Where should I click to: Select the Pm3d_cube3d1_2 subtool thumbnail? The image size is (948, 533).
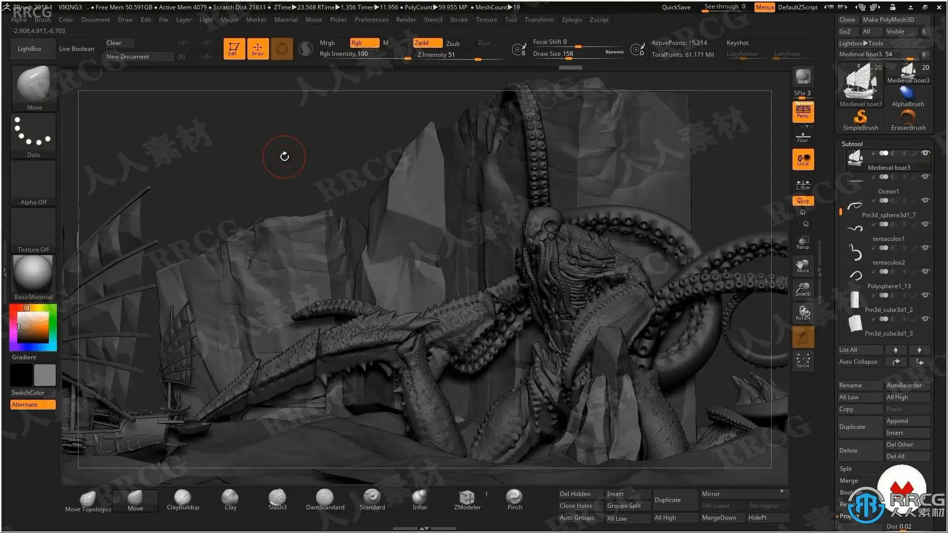855,300
